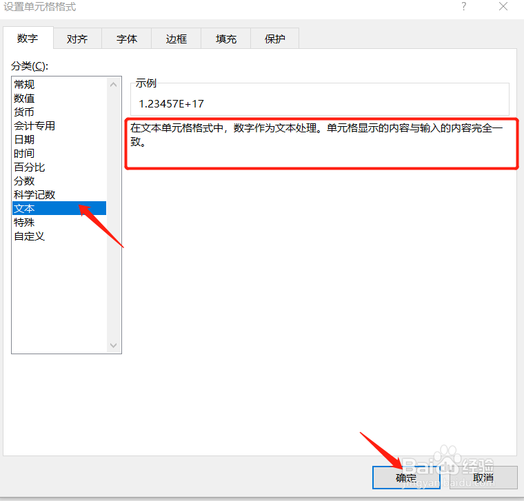
Task: Open the 对齐 tab
Action: 77,39
